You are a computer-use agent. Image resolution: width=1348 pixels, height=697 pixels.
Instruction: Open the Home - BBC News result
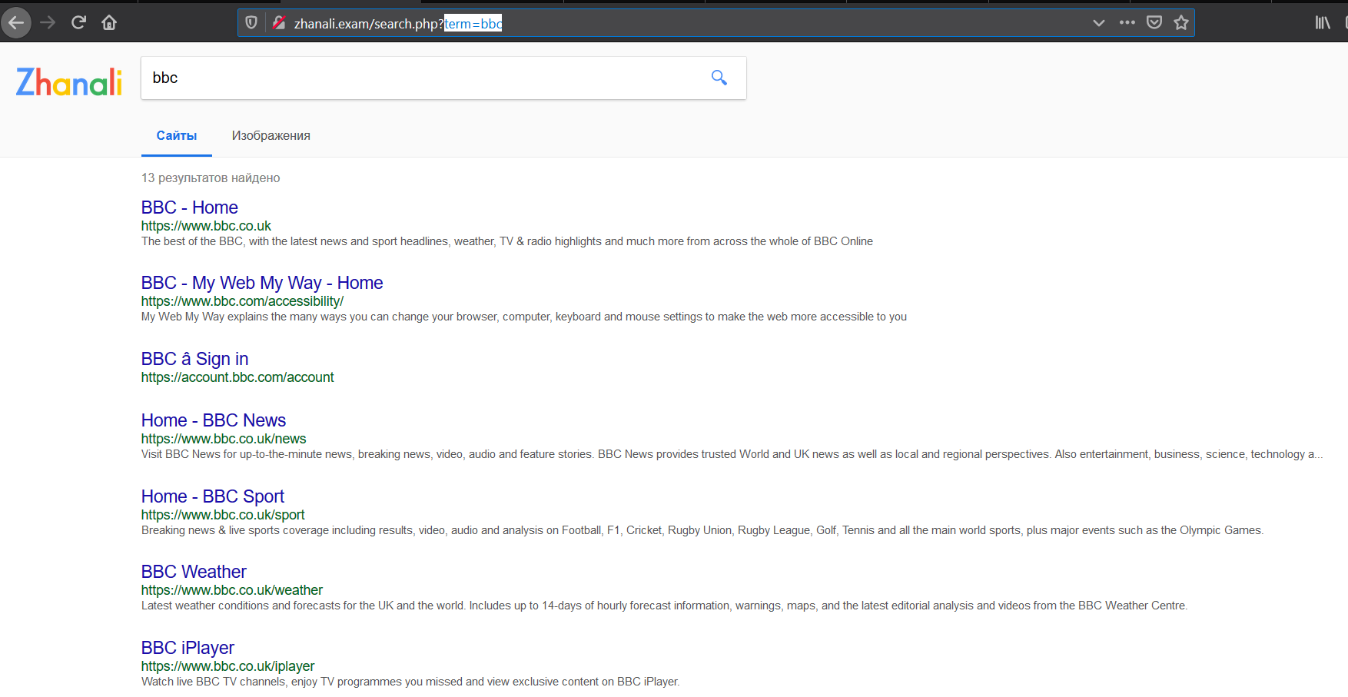214,420
